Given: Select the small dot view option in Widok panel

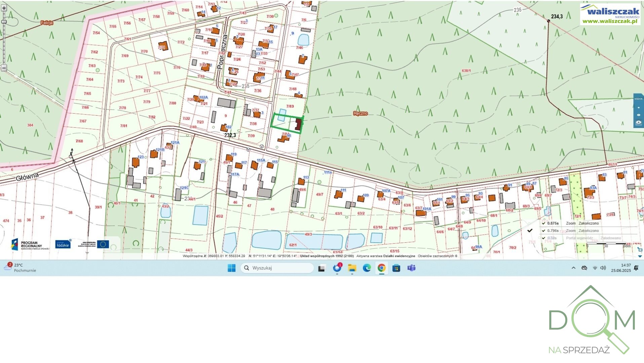Looking at the screenshot, I should click(x=639, y=108).
